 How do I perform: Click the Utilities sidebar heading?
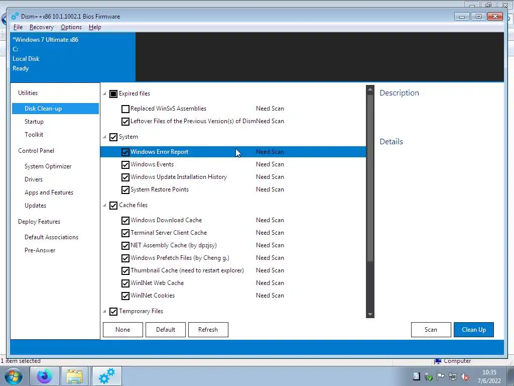(28, 93)
